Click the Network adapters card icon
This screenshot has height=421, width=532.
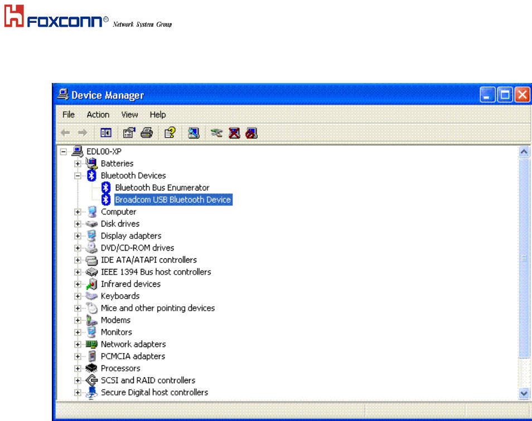pyautogui.click(x=91, y=345)
